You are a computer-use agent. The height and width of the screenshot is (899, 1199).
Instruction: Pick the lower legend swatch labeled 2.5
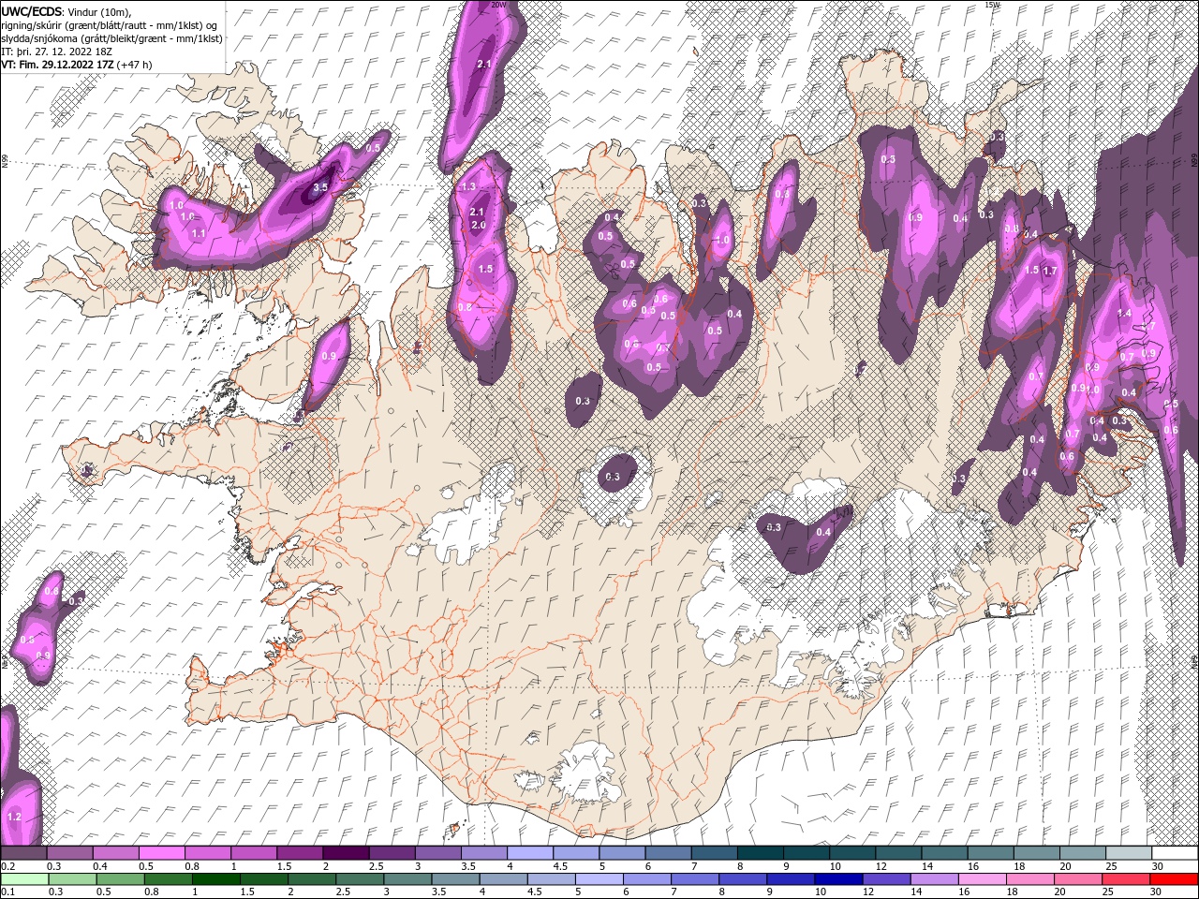[x=360, y=878]
